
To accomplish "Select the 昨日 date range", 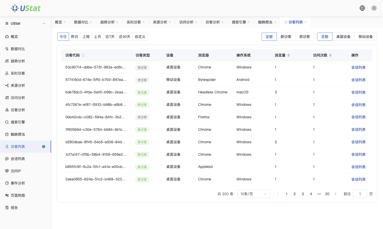I will 75,37.
